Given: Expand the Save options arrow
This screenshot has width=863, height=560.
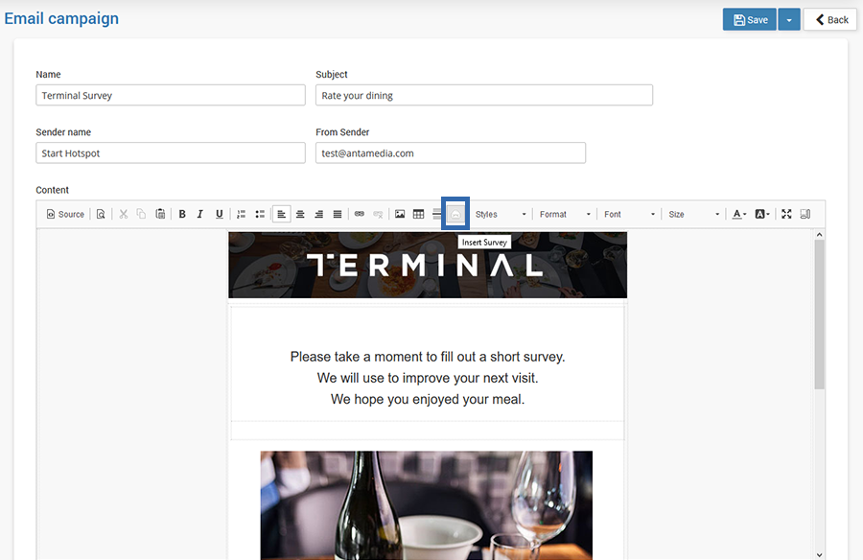Looking at the screenshot, I should click(789, 19).
